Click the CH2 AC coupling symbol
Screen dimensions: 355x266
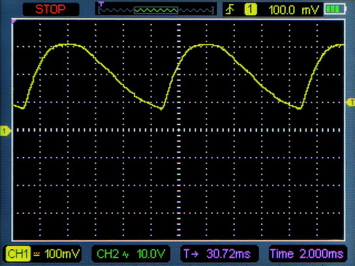pyautogui.click(x=125, y=255)
